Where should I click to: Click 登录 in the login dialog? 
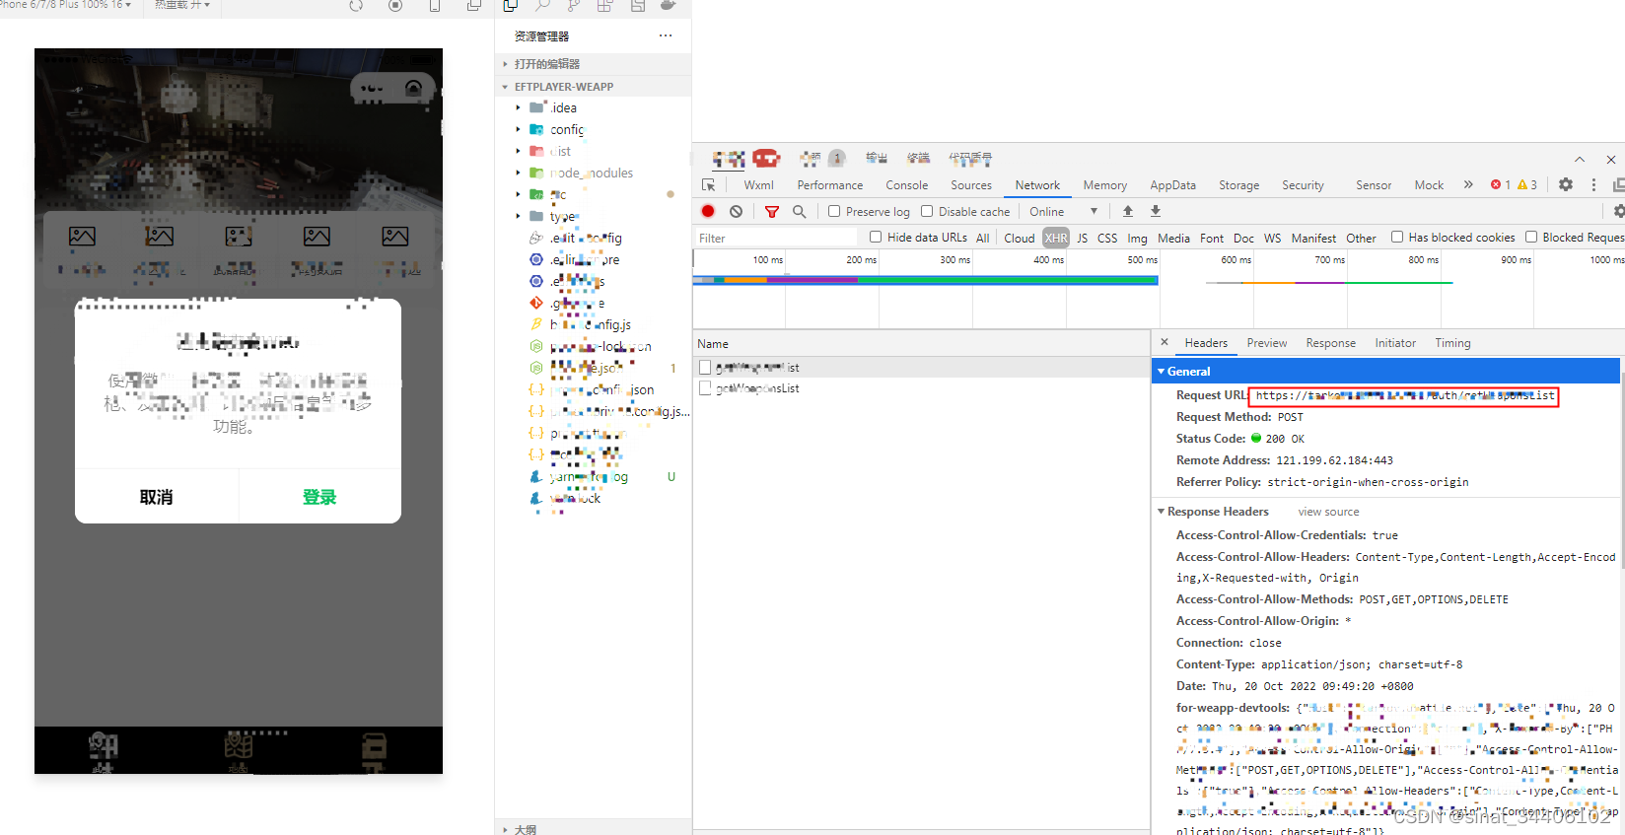319,497
